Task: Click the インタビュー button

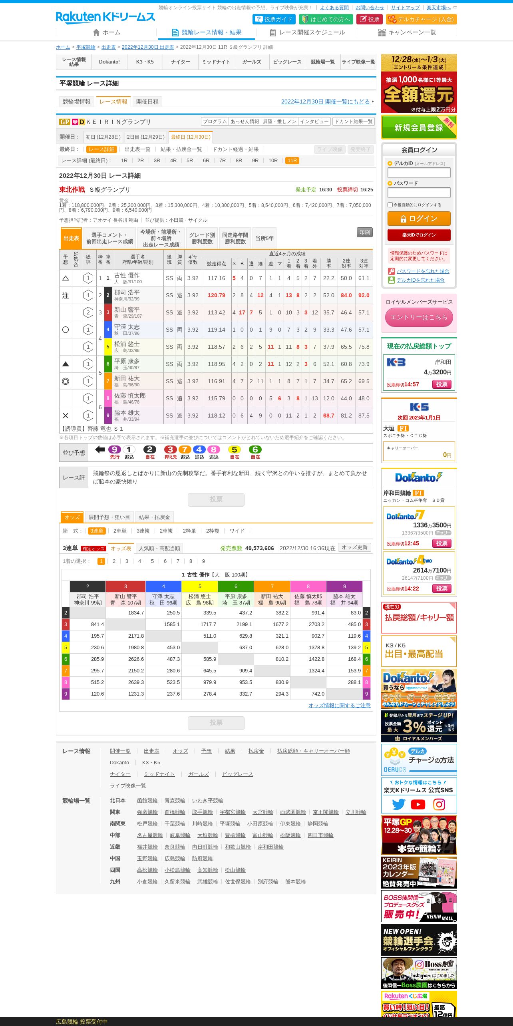Action: click(314, 121)
